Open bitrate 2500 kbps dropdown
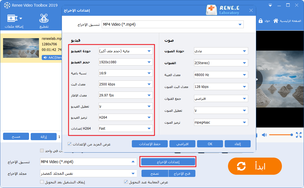Image resolution: width=304 pixels, height=188 pixels. pos(126,84)
